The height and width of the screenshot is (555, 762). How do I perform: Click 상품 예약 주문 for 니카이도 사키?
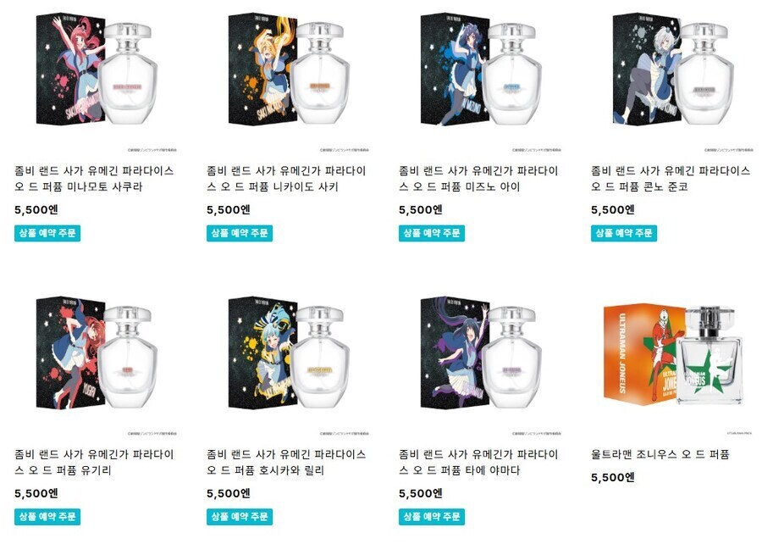pos(240,234)
